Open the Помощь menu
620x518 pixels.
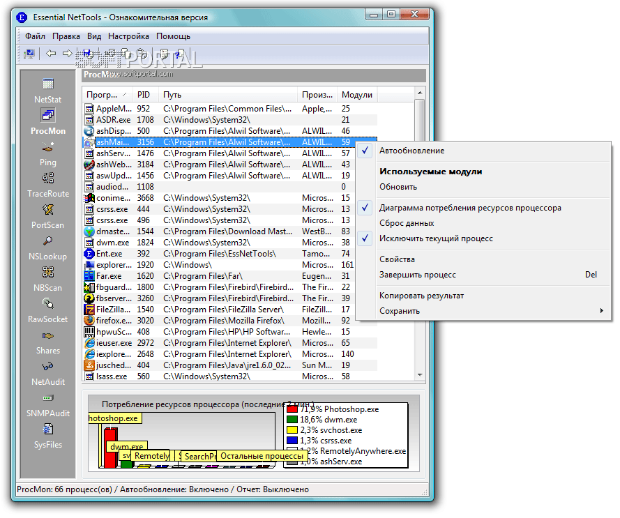173,36
